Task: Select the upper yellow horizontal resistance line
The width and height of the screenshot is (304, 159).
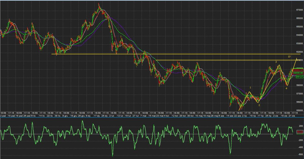Action: pyautogui.click(x=177, y=54)
